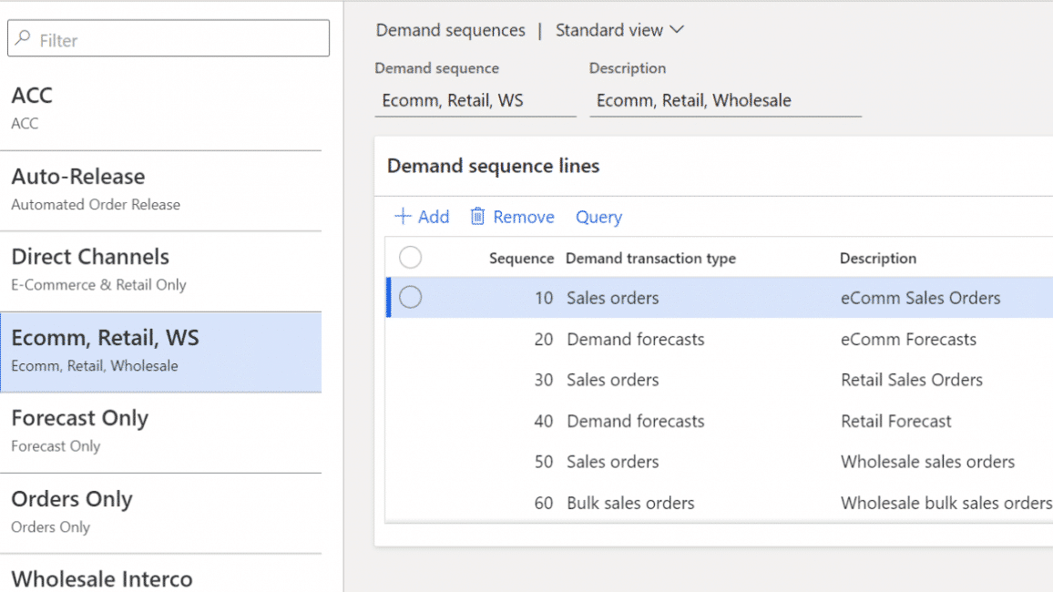Viewport: 1053px width, 592px height.
Task: Select the Auto-Release demand sequence
Action: click(161, 190)
